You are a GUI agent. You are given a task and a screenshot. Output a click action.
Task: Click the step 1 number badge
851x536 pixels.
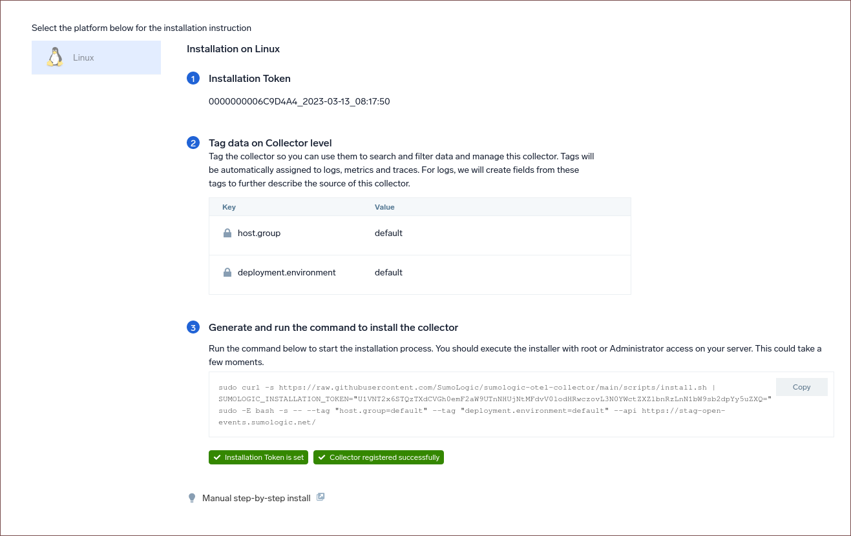click(193, 79)
